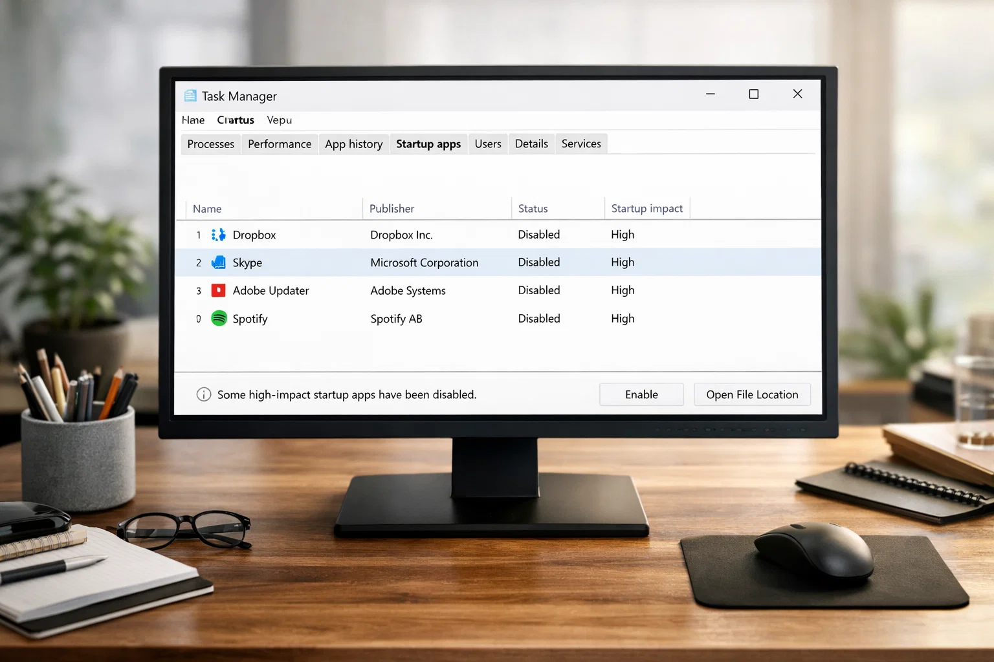Open the Users tab
The width and height of the screenshot is (994, 662).
click(x=488, y=144)
